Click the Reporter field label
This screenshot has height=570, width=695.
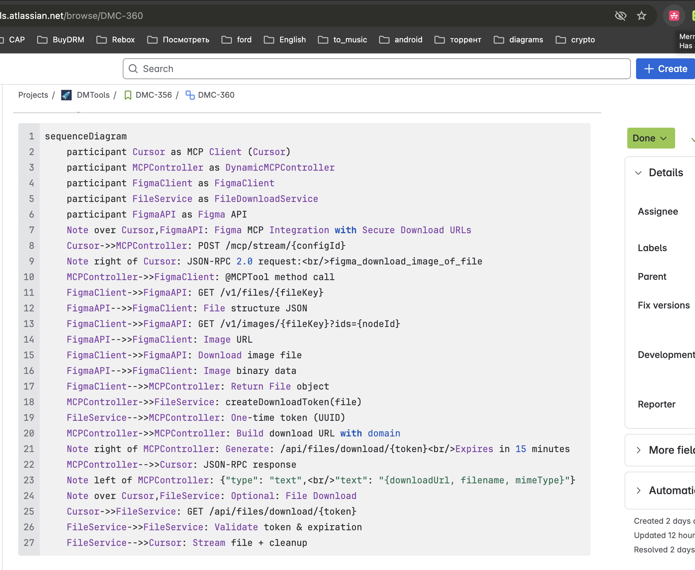pyautogui.click(x=656, y=405)
